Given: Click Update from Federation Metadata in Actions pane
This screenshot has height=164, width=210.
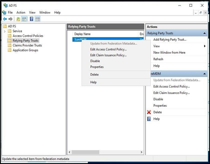Looking at the screenshot, I should (177, 80).
